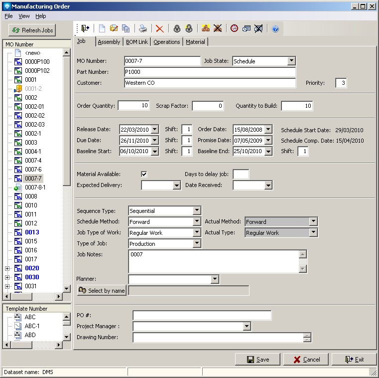
Task: Click the exit door icon in toolbar
Action: coord(85,29)
